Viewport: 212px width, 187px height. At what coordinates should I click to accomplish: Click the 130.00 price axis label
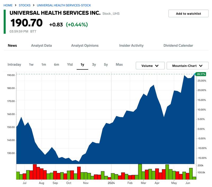(11, 153)
